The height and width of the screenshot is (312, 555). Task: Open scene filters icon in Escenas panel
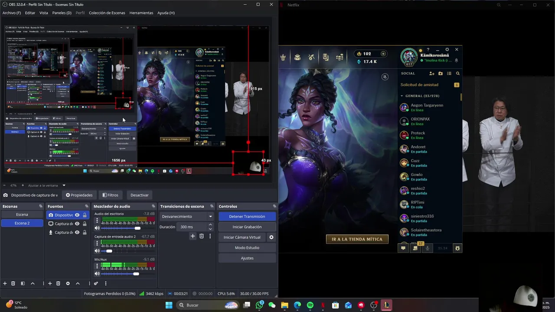[23, 283]
